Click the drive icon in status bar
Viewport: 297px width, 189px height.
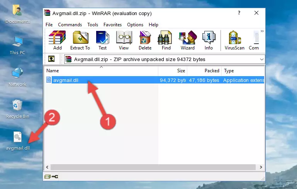48,177
